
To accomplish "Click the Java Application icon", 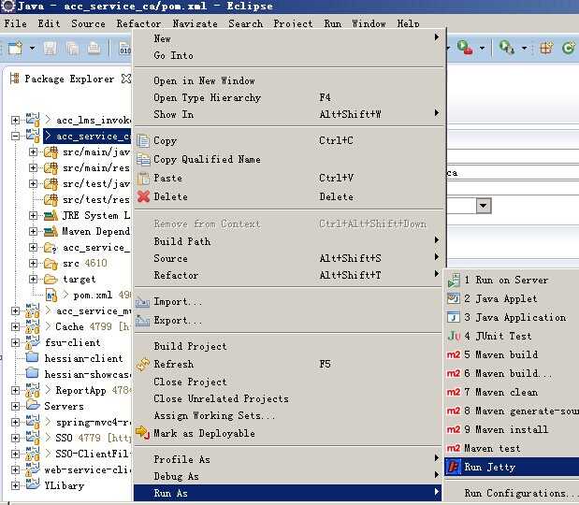I will click(x=454, y=317).
